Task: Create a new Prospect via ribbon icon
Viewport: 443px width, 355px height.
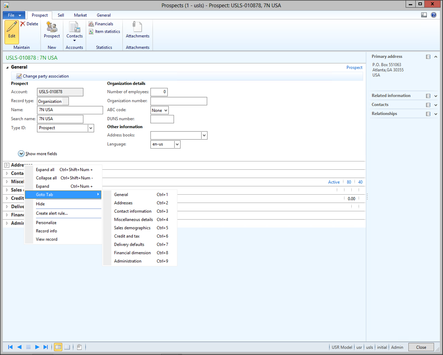Action: coord(52,27)
